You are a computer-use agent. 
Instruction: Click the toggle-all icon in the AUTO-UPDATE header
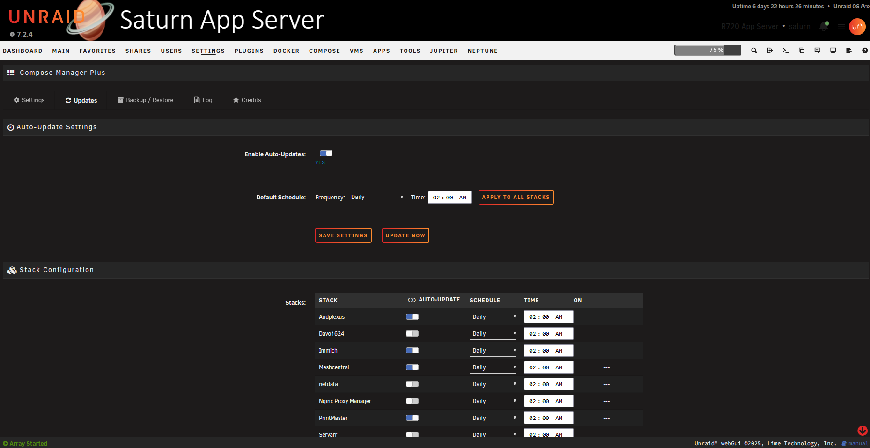coord(412,300)
